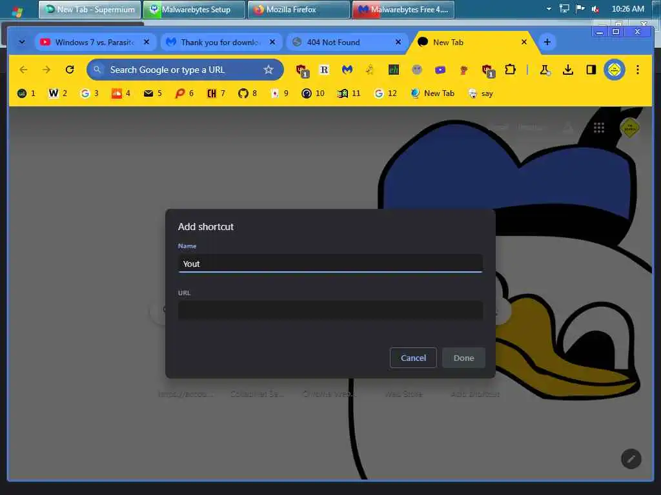The image size is (661, 495).
Task: Open the 'say' bookmark
Action: pyautogui.click(x=480, y=93)
